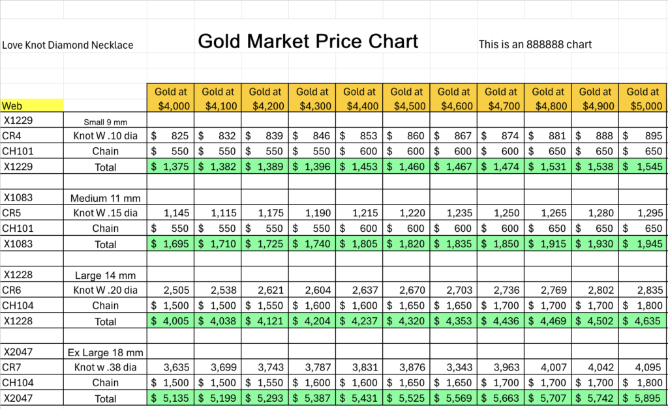Click the "Gold at $4,500" column header
This screenshot has width=668, height=409.
click(x=406, y=98)
